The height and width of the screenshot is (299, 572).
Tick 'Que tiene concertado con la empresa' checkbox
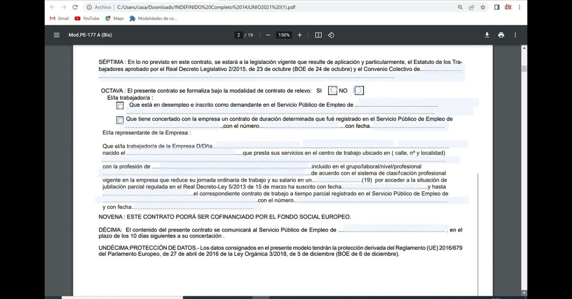[x=120, y=120]
